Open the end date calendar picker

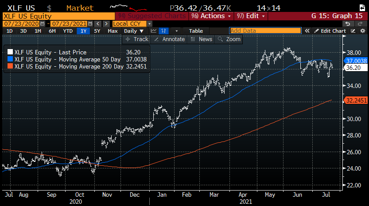[90, 24]
